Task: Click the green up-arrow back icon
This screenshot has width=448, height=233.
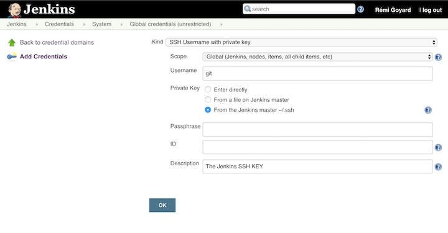Action: tap(12, 42)
